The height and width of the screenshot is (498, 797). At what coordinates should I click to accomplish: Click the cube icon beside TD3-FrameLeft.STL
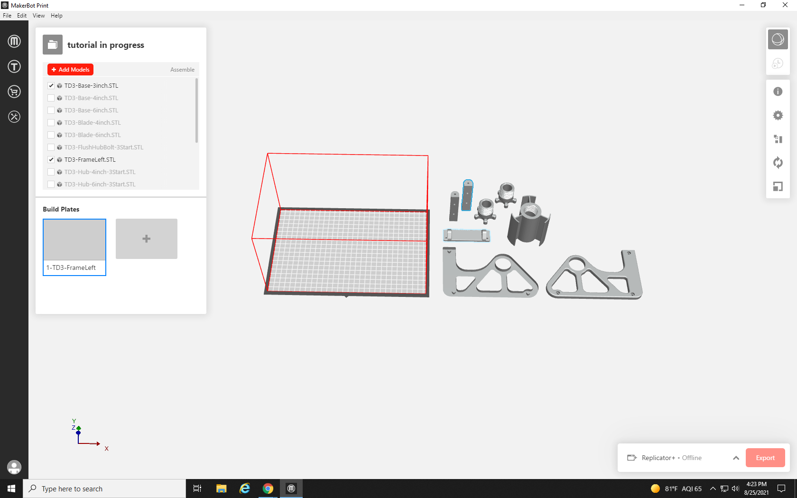[60, 160]
